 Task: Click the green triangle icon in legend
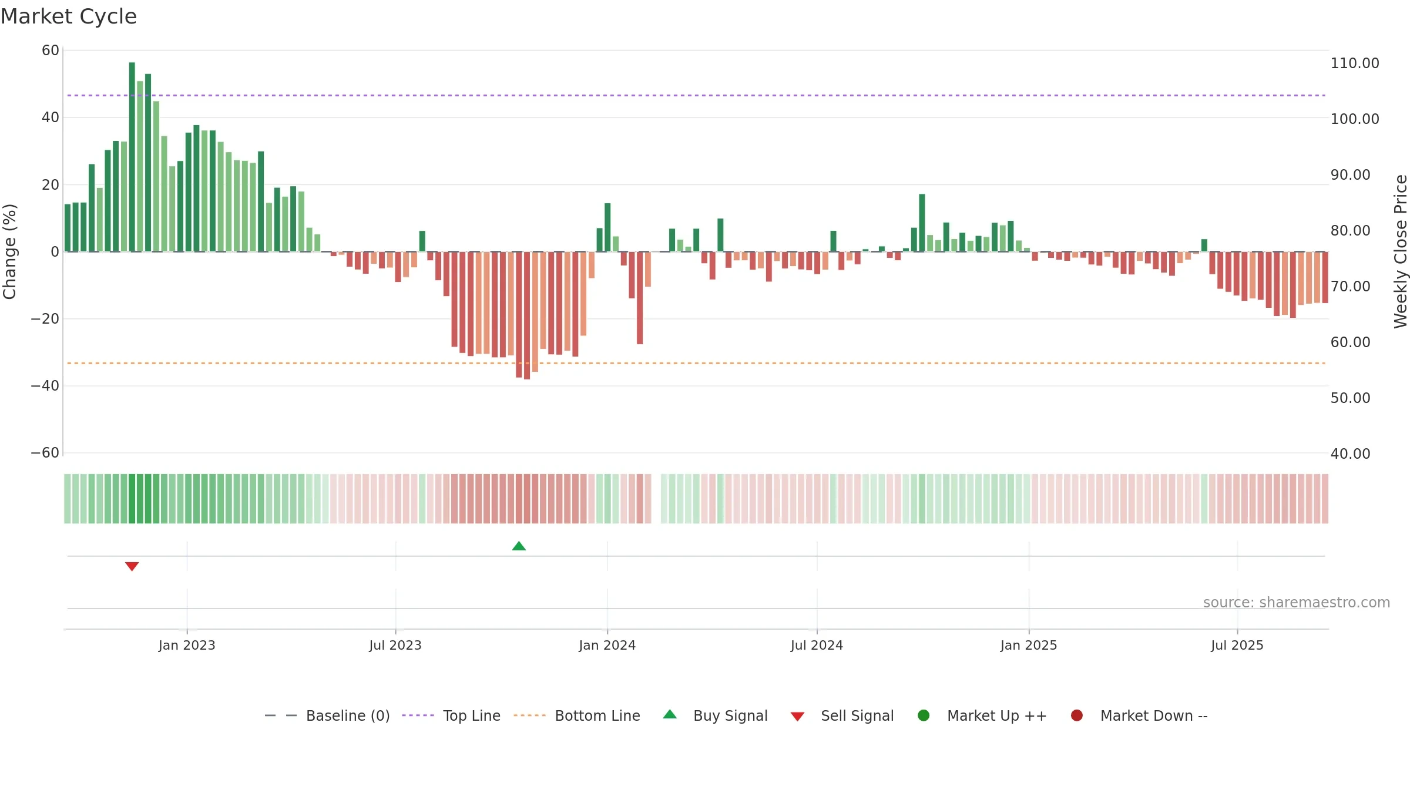[x=670, y=714]
